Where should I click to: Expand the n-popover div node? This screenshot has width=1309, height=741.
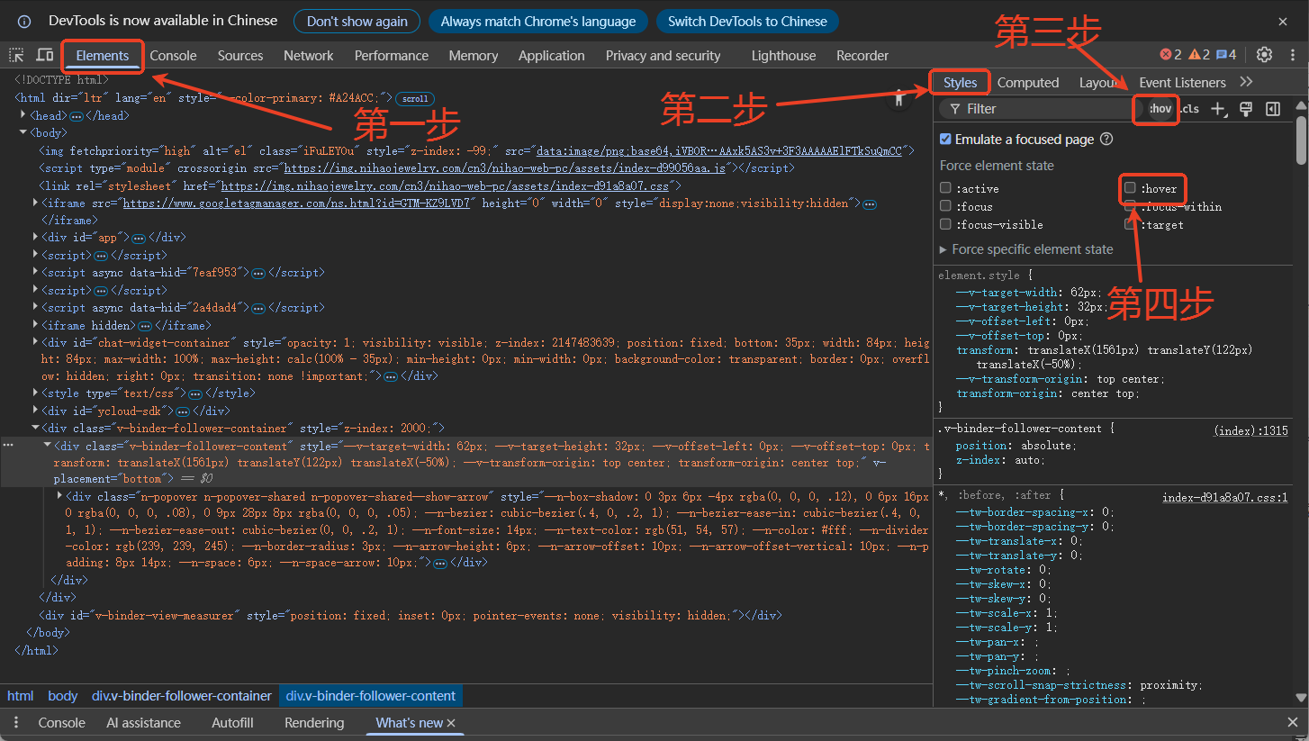click(60, 496)
